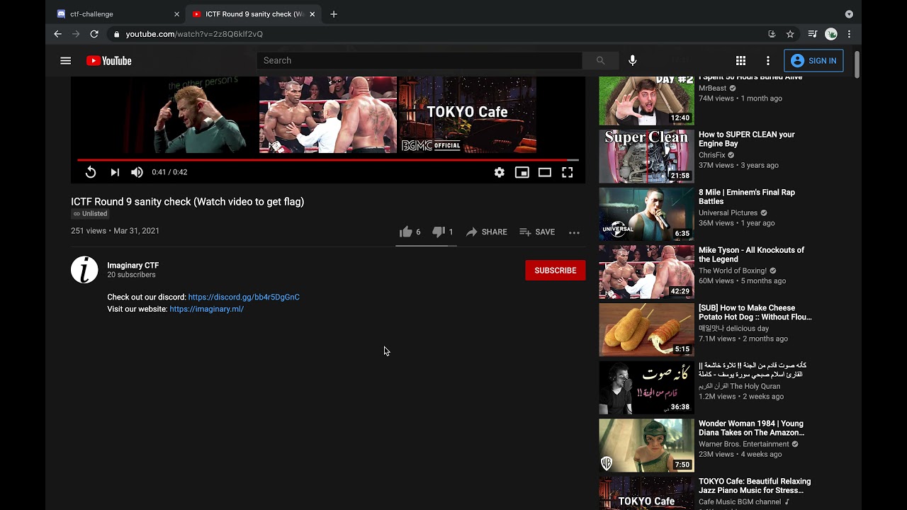Click the address bar URL
The width and height of the screenshot is (907, 510).
pos(194,34)
